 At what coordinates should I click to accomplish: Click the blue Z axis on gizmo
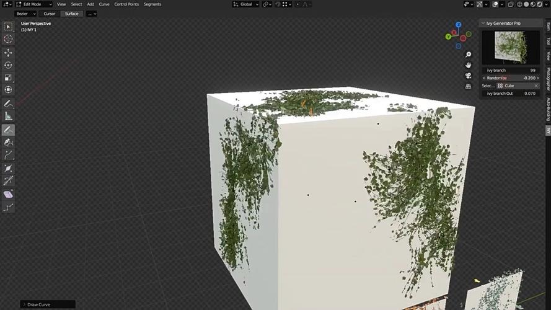[x=458, y=25]
